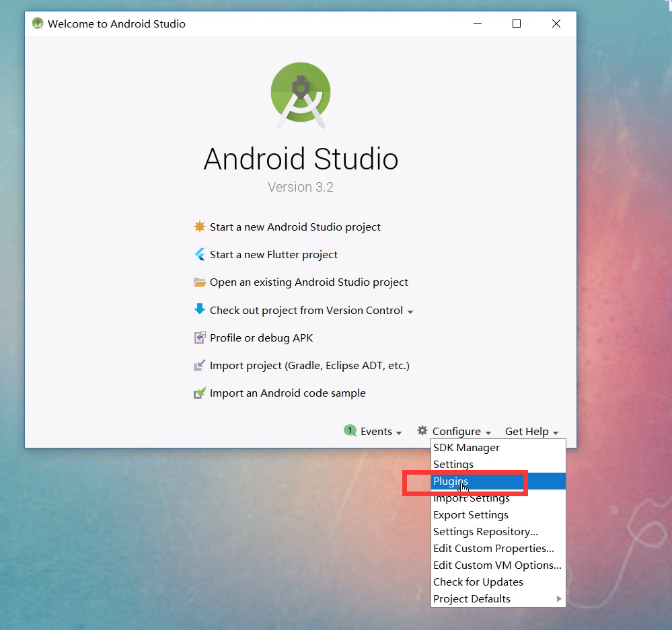Select Plugins in the Configure menu
Screen dimensions: 672x630
tap(498, 481)
